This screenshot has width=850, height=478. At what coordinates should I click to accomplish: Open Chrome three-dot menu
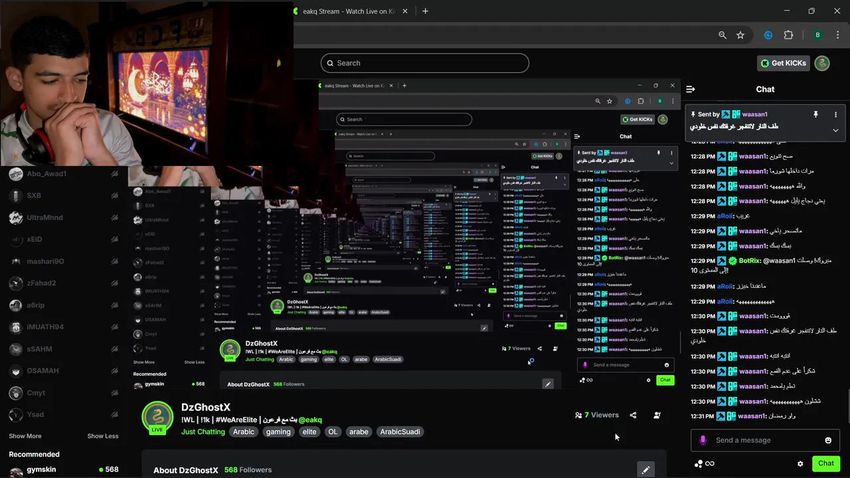839,35
